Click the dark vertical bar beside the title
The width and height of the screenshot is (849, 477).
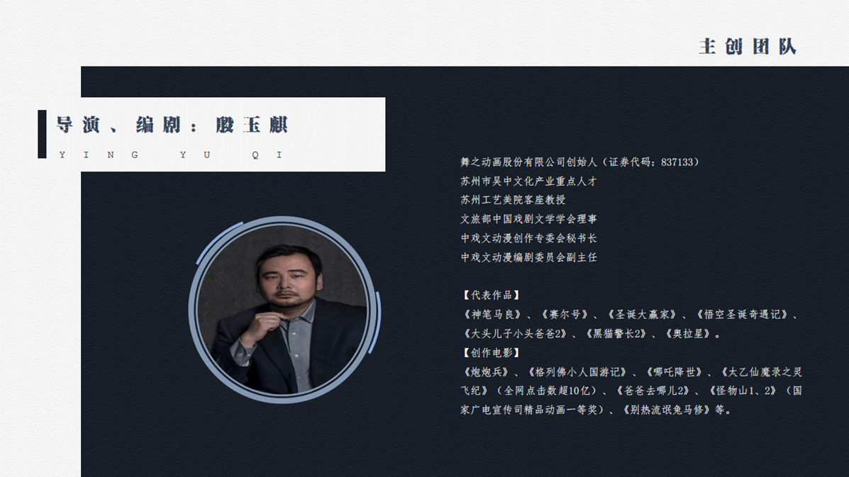click(43, 134)
